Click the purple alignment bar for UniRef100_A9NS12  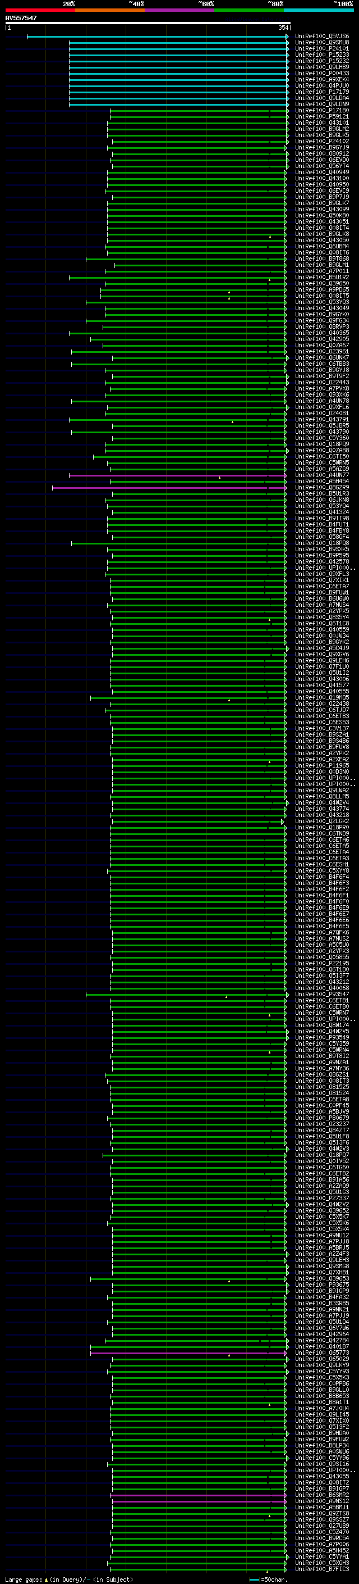pos(200,1501)
